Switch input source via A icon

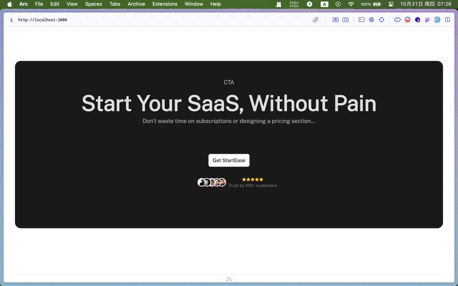pos(324,4)
